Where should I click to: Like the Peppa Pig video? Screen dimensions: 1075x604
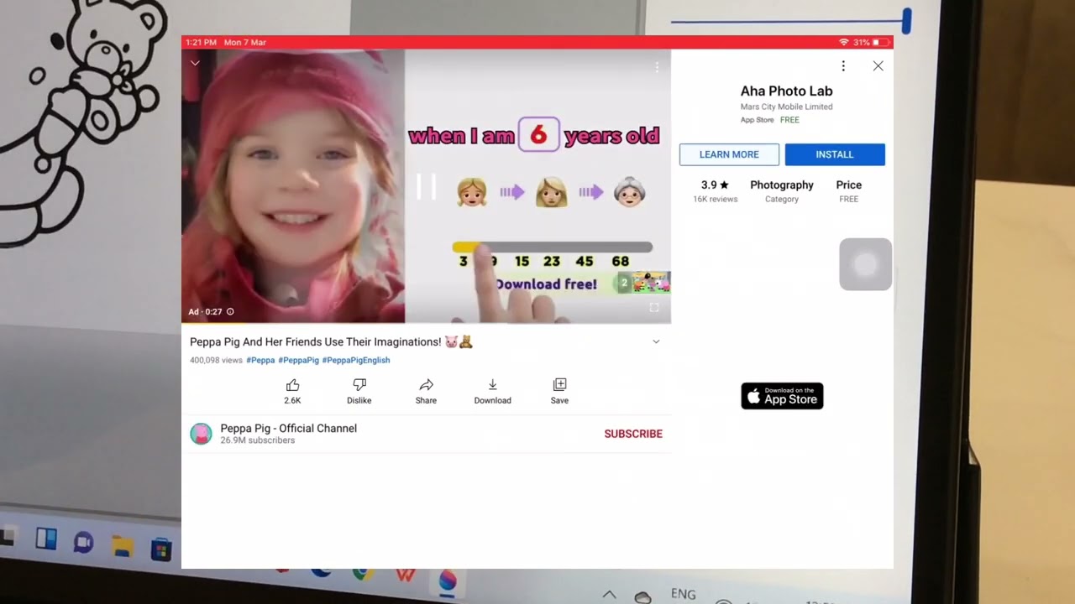coord(292,391)
